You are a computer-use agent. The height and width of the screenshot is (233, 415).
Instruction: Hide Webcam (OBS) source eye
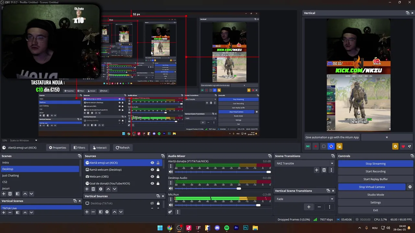(x=152, y=176)
